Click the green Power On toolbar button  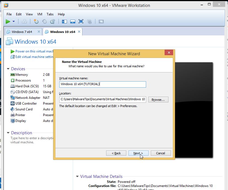coord(8,22)
